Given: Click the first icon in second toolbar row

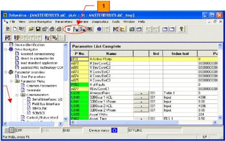Looking at the screenshot, I should point(8,38).
